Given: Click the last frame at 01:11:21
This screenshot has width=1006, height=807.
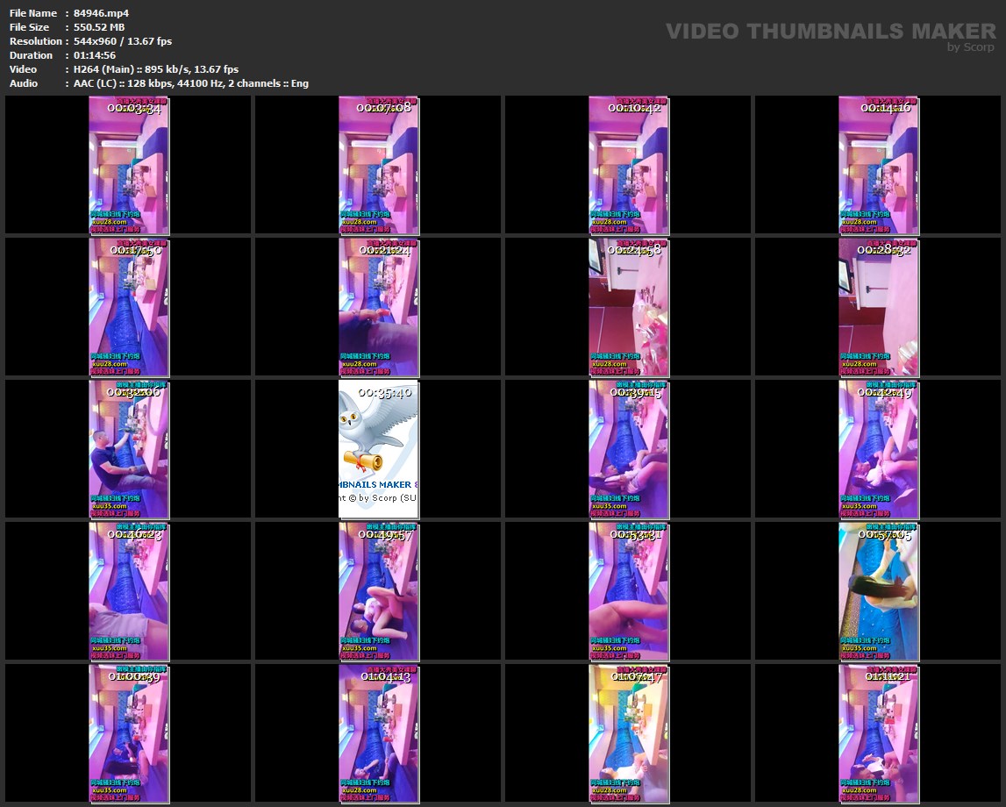Looking at the screenshot, I should click(x=878, y=734).
